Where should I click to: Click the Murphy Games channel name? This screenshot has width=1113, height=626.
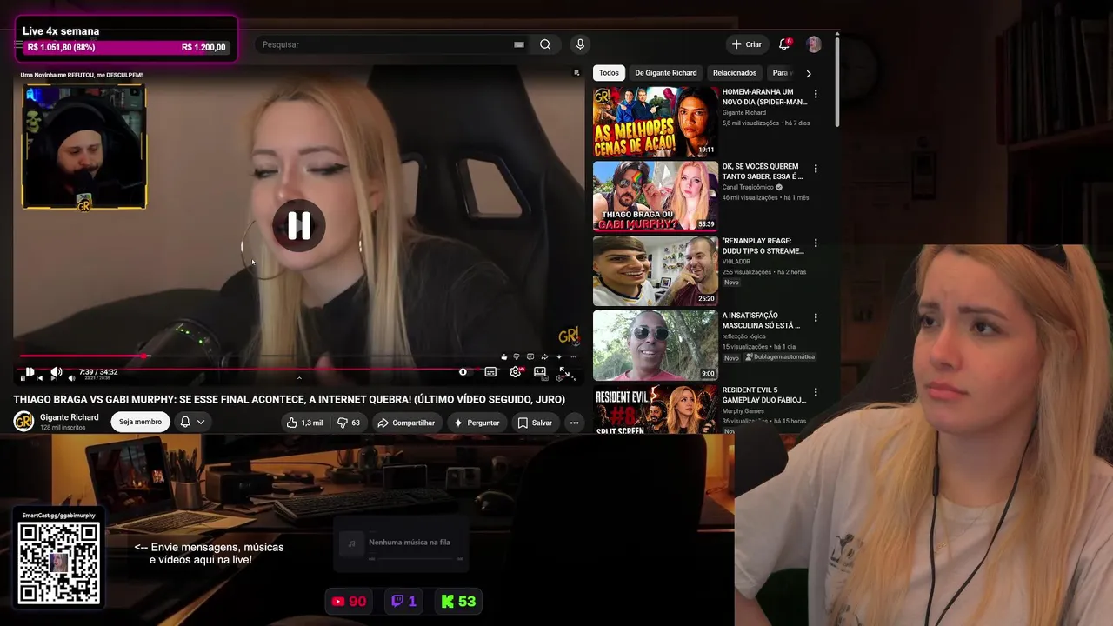743,411
